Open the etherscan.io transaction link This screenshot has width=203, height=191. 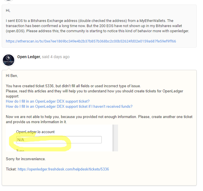[91, 41]
